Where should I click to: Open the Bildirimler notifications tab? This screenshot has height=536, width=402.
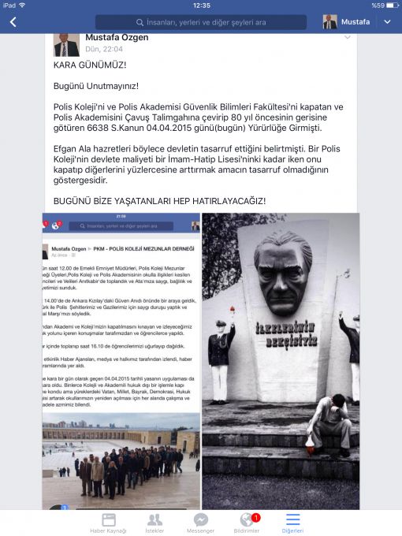click(x=247, y=523)
